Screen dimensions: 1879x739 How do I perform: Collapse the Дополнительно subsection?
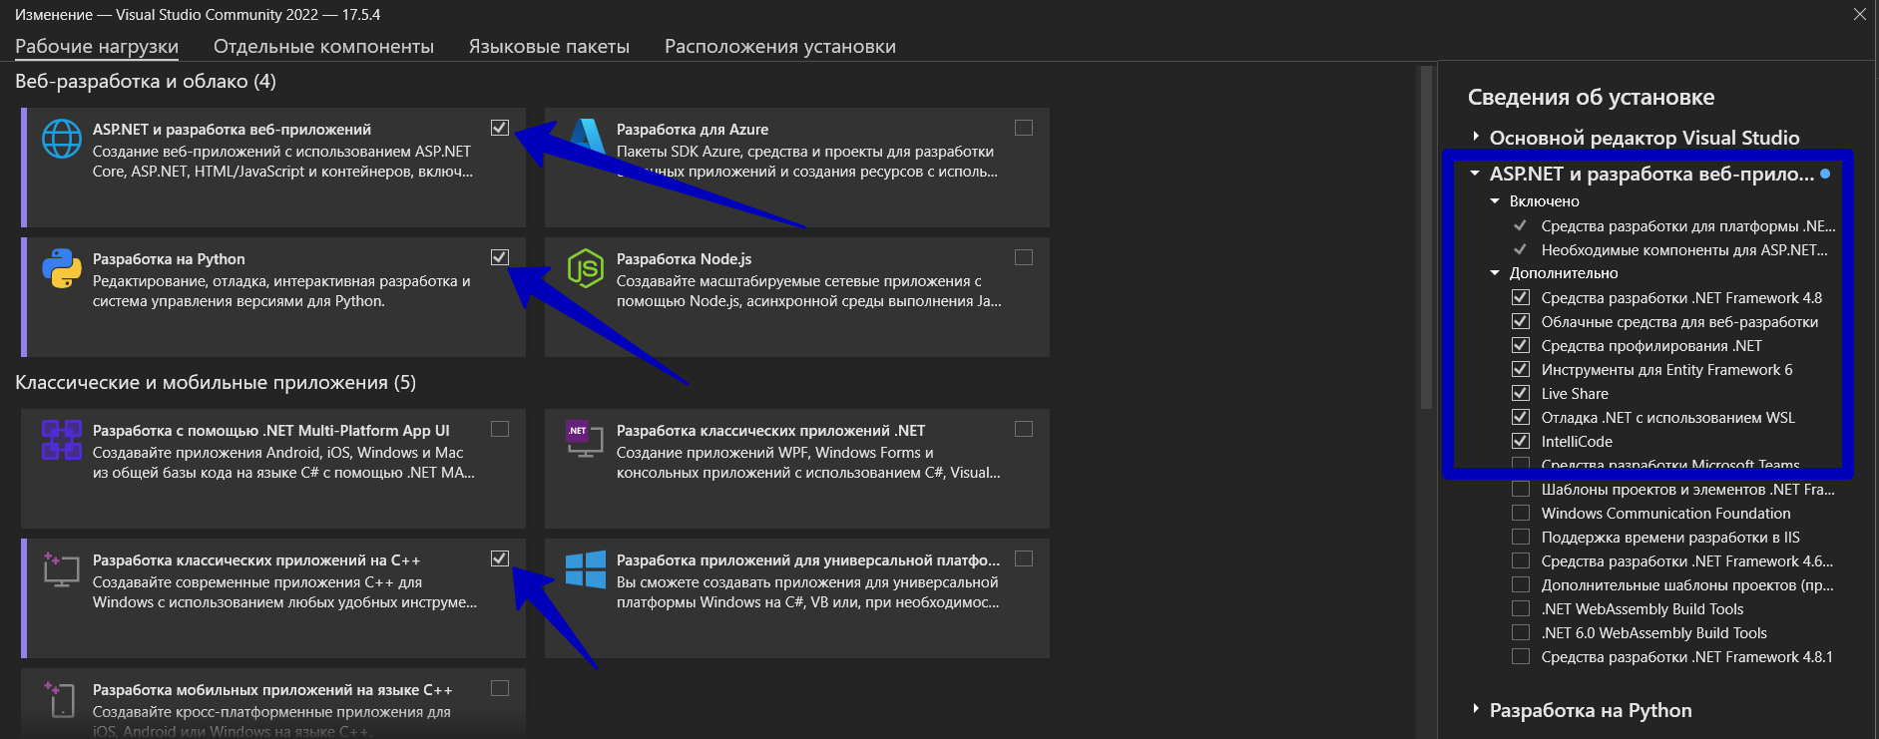coord(1495,273)
